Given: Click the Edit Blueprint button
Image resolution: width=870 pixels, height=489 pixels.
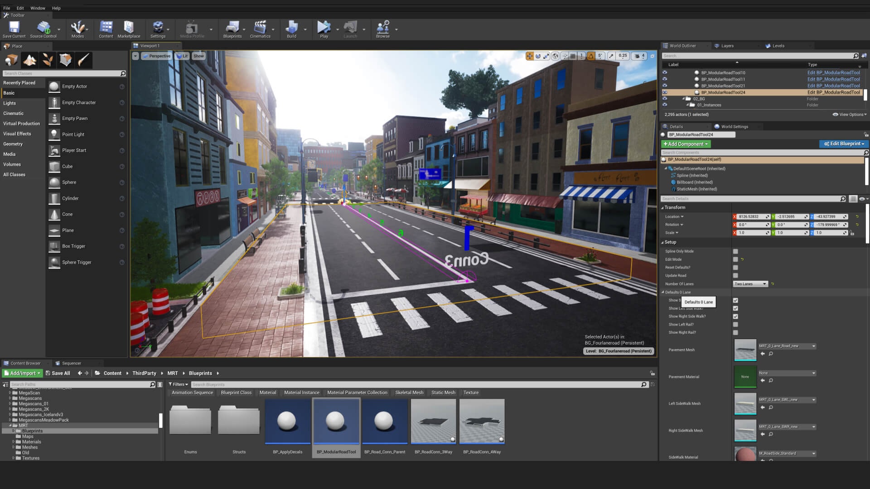Looking at the screenshot, I should [x=844, y=144].
